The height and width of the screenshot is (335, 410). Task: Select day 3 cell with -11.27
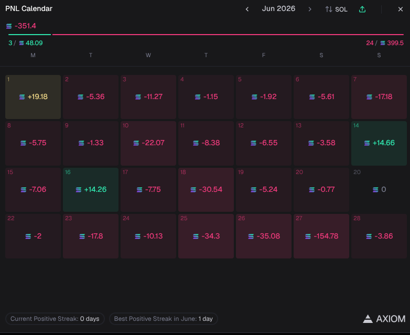click(x=148, y=97)
